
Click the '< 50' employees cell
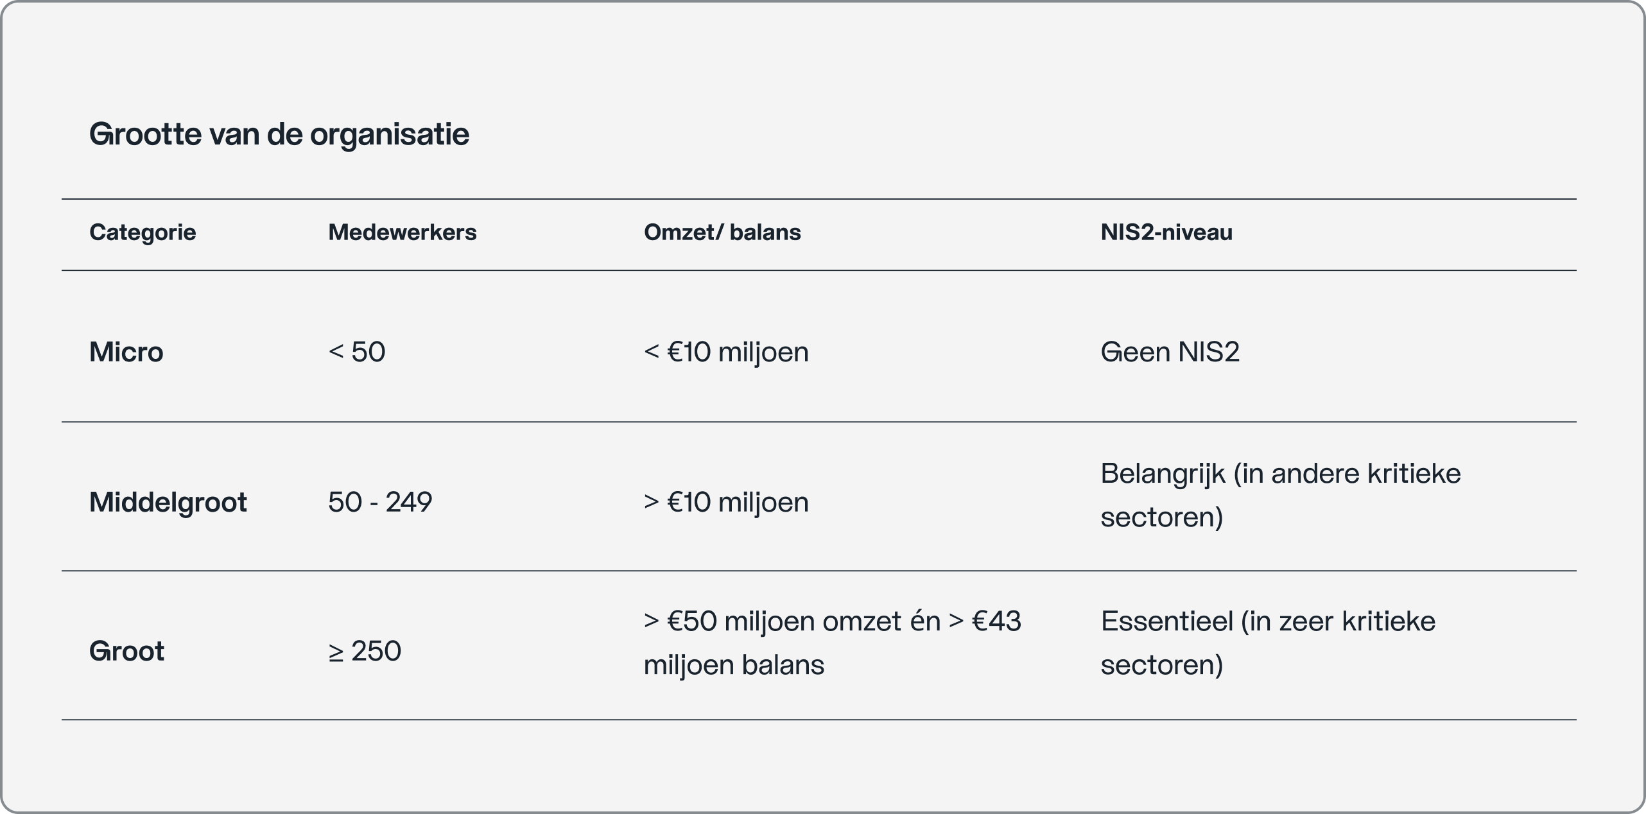point(357,352)
